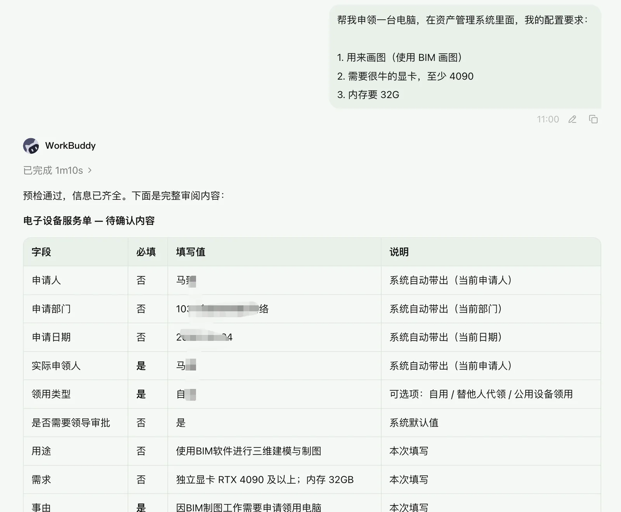
Task: Select value 因BIM制图工作需要申请领用电脑
Action: 248,508
